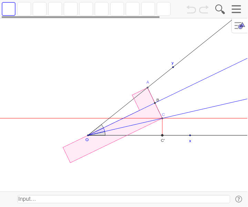
Task: Select point y on the upper ray
Action: coord(173,67)
